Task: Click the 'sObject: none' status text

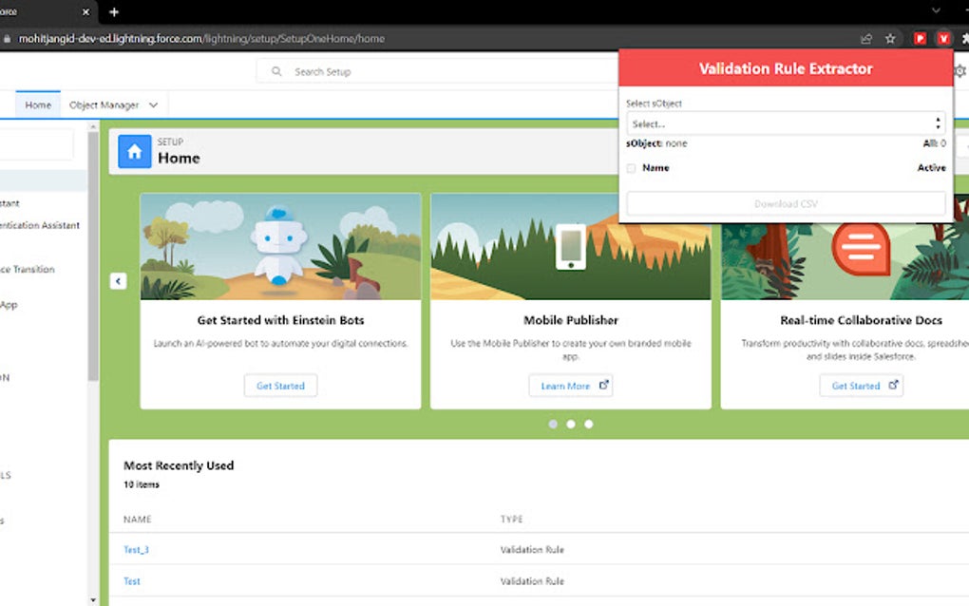Action: (656, 143)
